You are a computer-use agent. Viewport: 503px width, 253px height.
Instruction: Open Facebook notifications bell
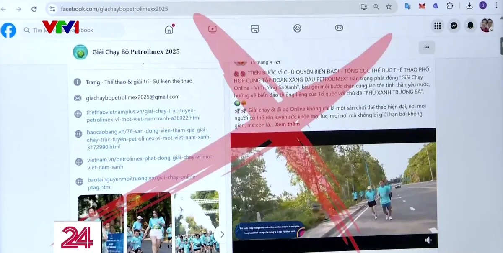470,26
